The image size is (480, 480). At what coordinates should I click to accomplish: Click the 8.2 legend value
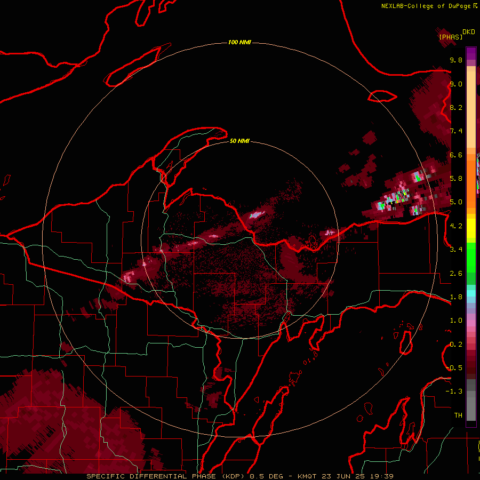[456, 107]
